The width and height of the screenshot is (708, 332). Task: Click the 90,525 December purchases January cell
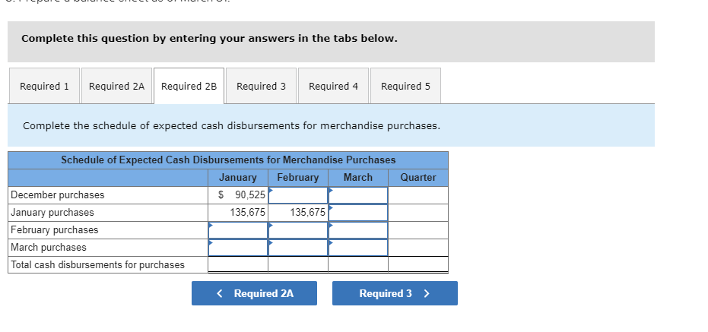pos(238,195)
